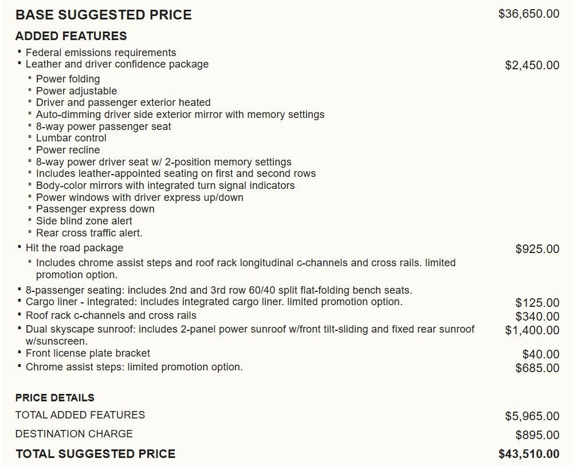Click the $36,650.00 base price
Screen dimensions: 573x466
coord(529,14)
